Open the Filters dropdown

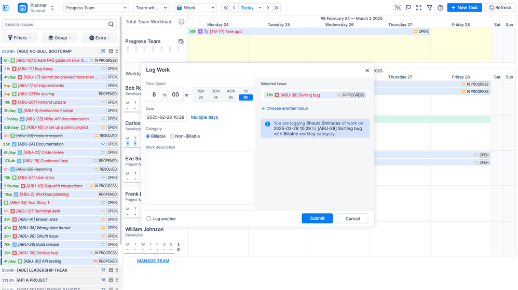[20, 38]
